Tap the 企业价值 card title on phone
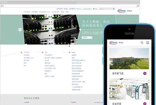156x105 pixels. coord(117,104)
